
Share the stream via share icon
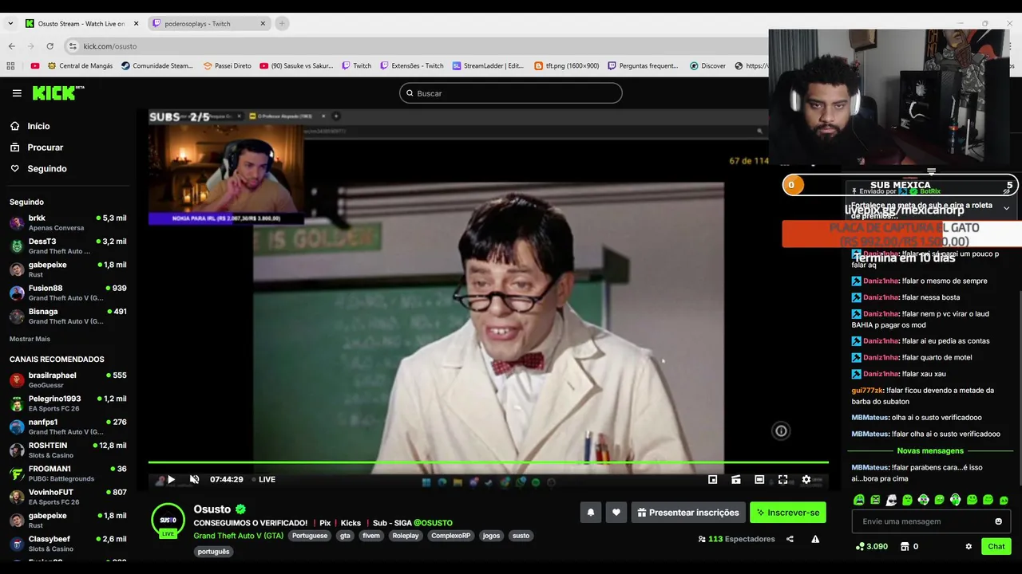coord(790,539)
